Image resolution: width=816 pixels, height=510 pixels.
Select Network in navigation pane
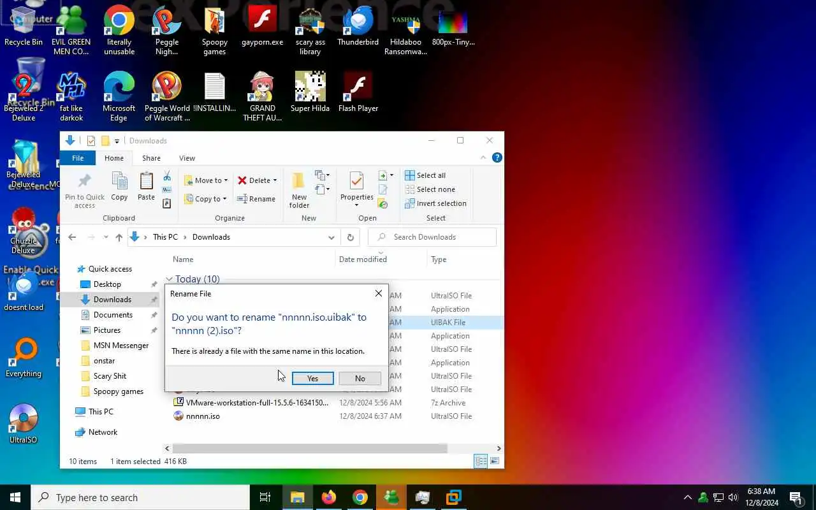pos(103,432)
